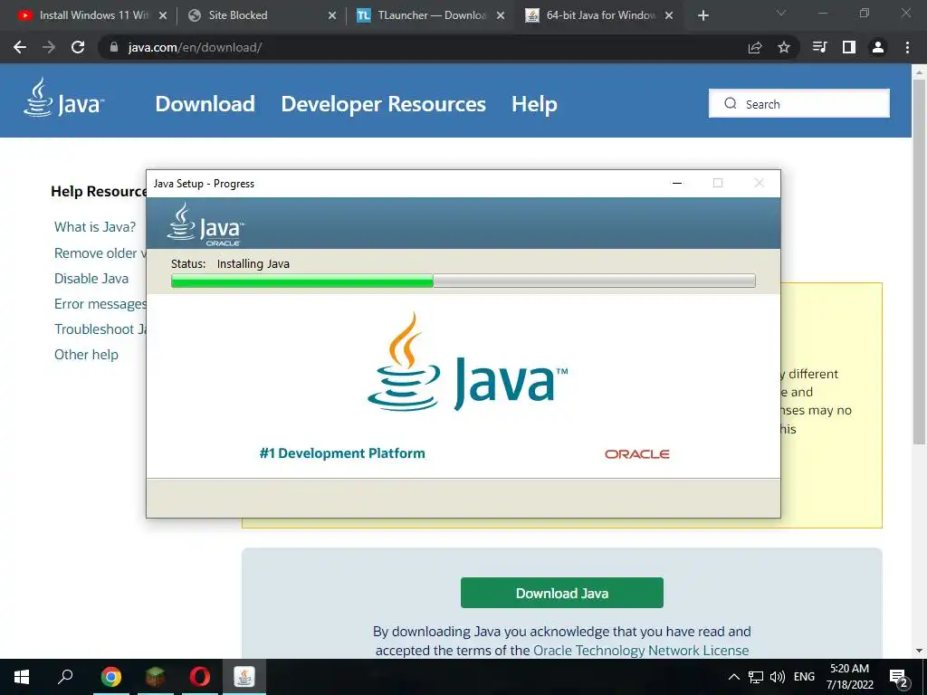Open the Help menu item
The height and width of the screenshot is (695, 927).
click(x=534, y=104)
